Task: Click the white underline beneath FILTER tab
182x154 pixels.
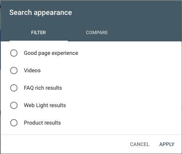Action: click(39, 41)
